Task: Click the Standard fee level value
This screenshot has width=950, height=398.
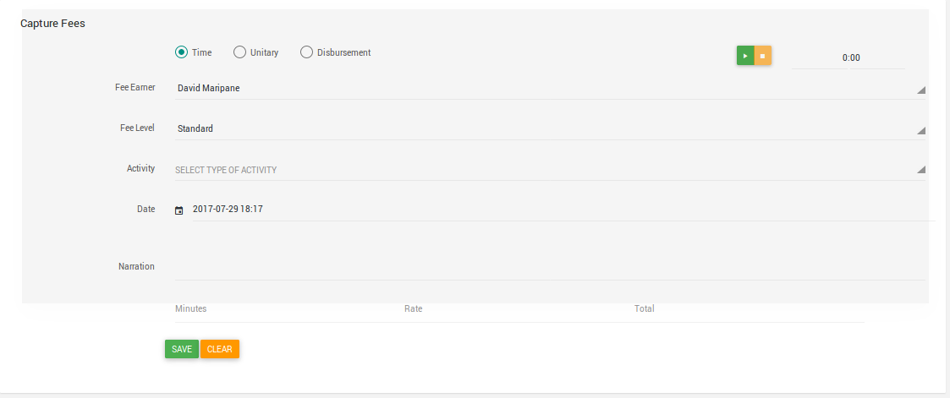Action: (195, 128)
